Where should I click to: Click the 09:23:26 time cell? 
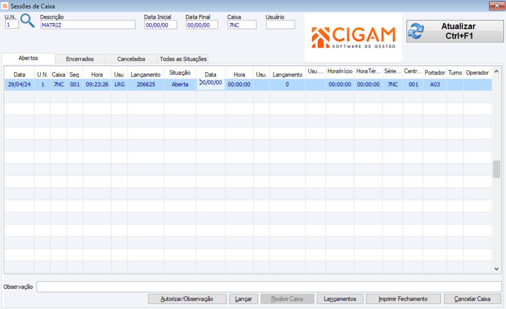97,85
